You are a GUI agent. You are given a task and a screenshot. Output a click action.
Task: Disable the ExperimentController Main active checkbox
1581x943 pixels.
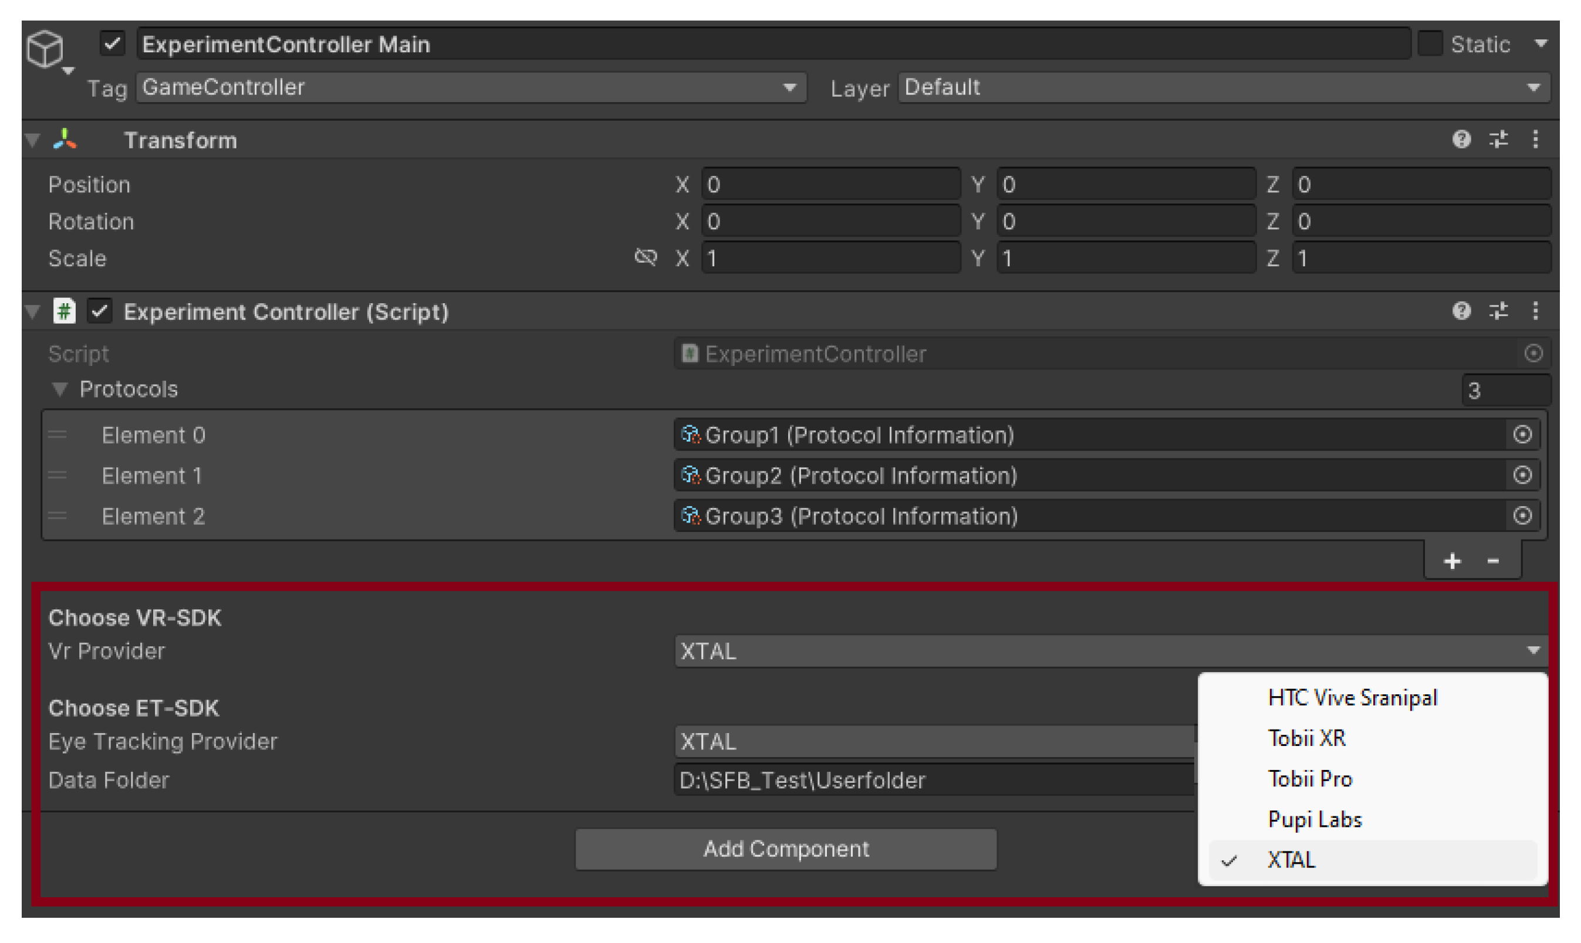pyautogui.click(x=113, y=44)
